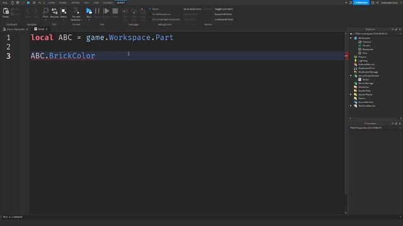The width and height of the screenshot is (403, 226).
Task: Open Explorer filter dropdown arrow
Action: [x=400, y=33]
